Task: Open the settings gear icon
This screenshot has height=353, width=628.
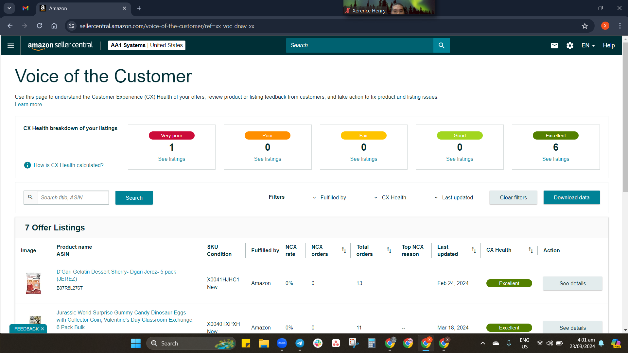Action: [570, 45]
